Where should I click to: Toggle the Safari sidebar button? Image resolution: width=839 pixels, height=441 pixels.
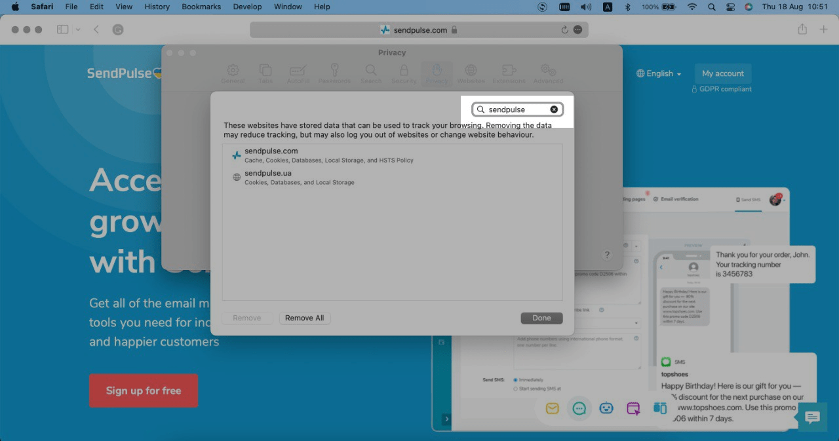point(63,29)
